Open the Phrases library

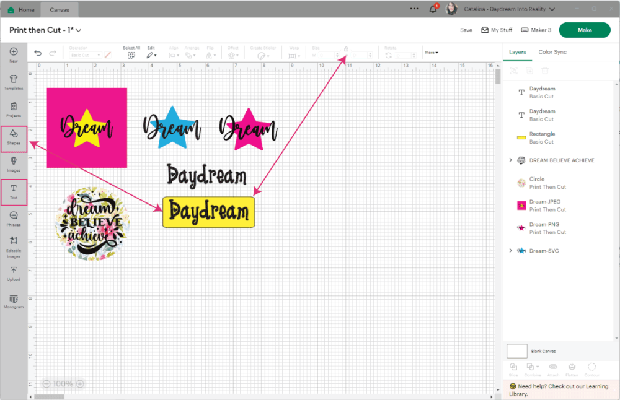coord(14,218)
